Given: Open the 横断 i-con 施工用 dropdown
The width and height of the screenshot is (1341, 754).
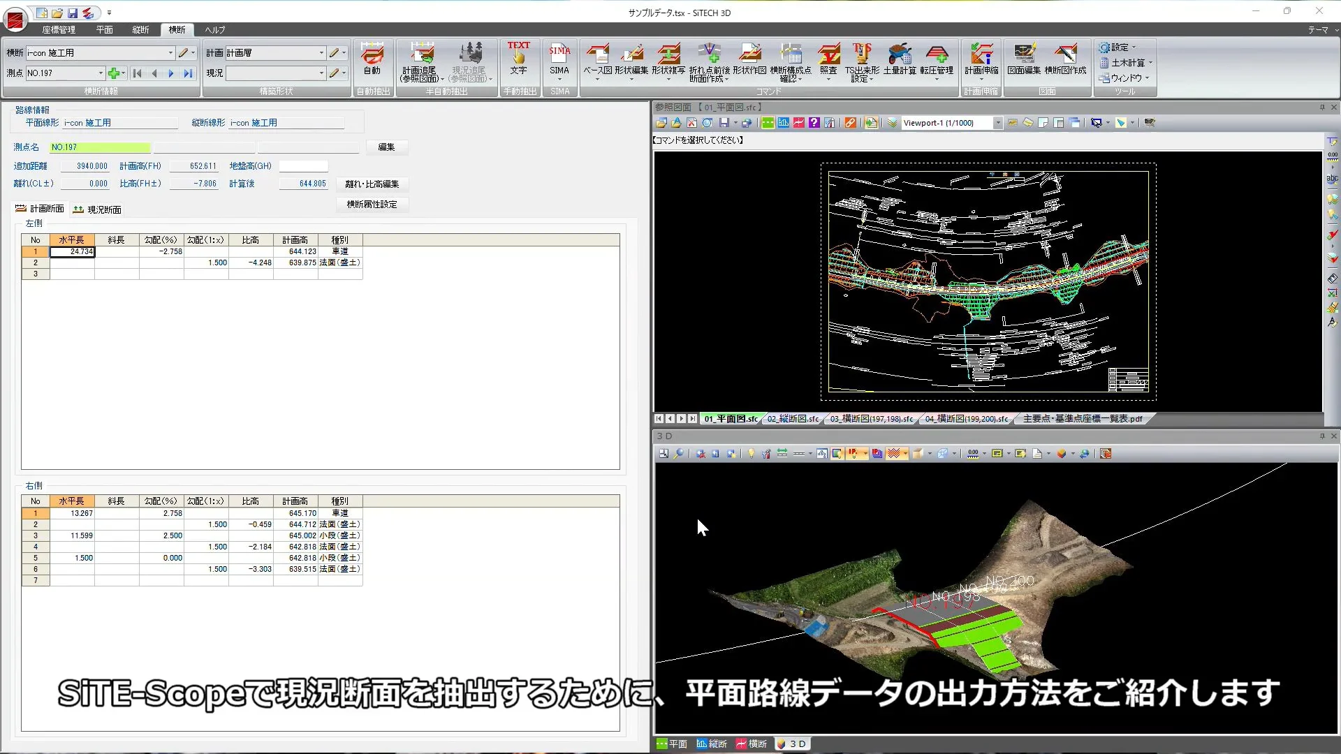Looking at the screenshot, I should click(x=170, y=53).
